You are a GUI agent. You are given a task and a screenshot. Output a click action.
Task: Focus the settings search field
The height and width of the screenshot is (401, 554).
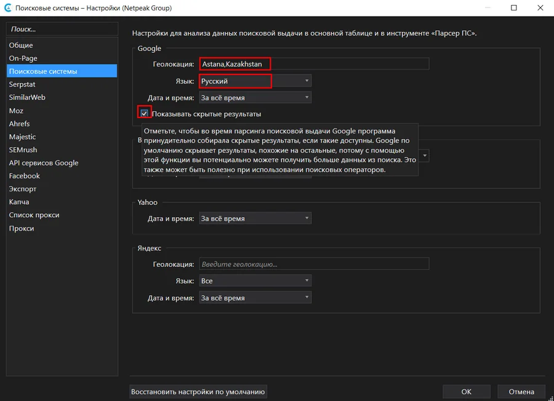(x=62, y=29)
